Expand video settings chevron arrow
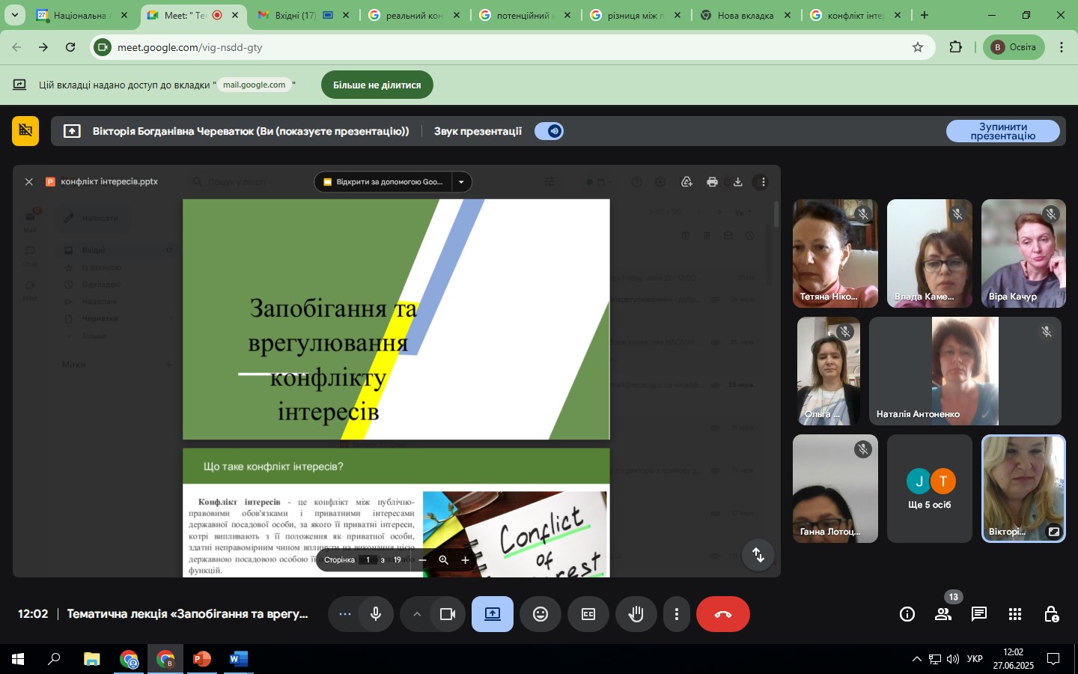The height and width of the screenshot is (674, 1078). click(x=417, y=614)
